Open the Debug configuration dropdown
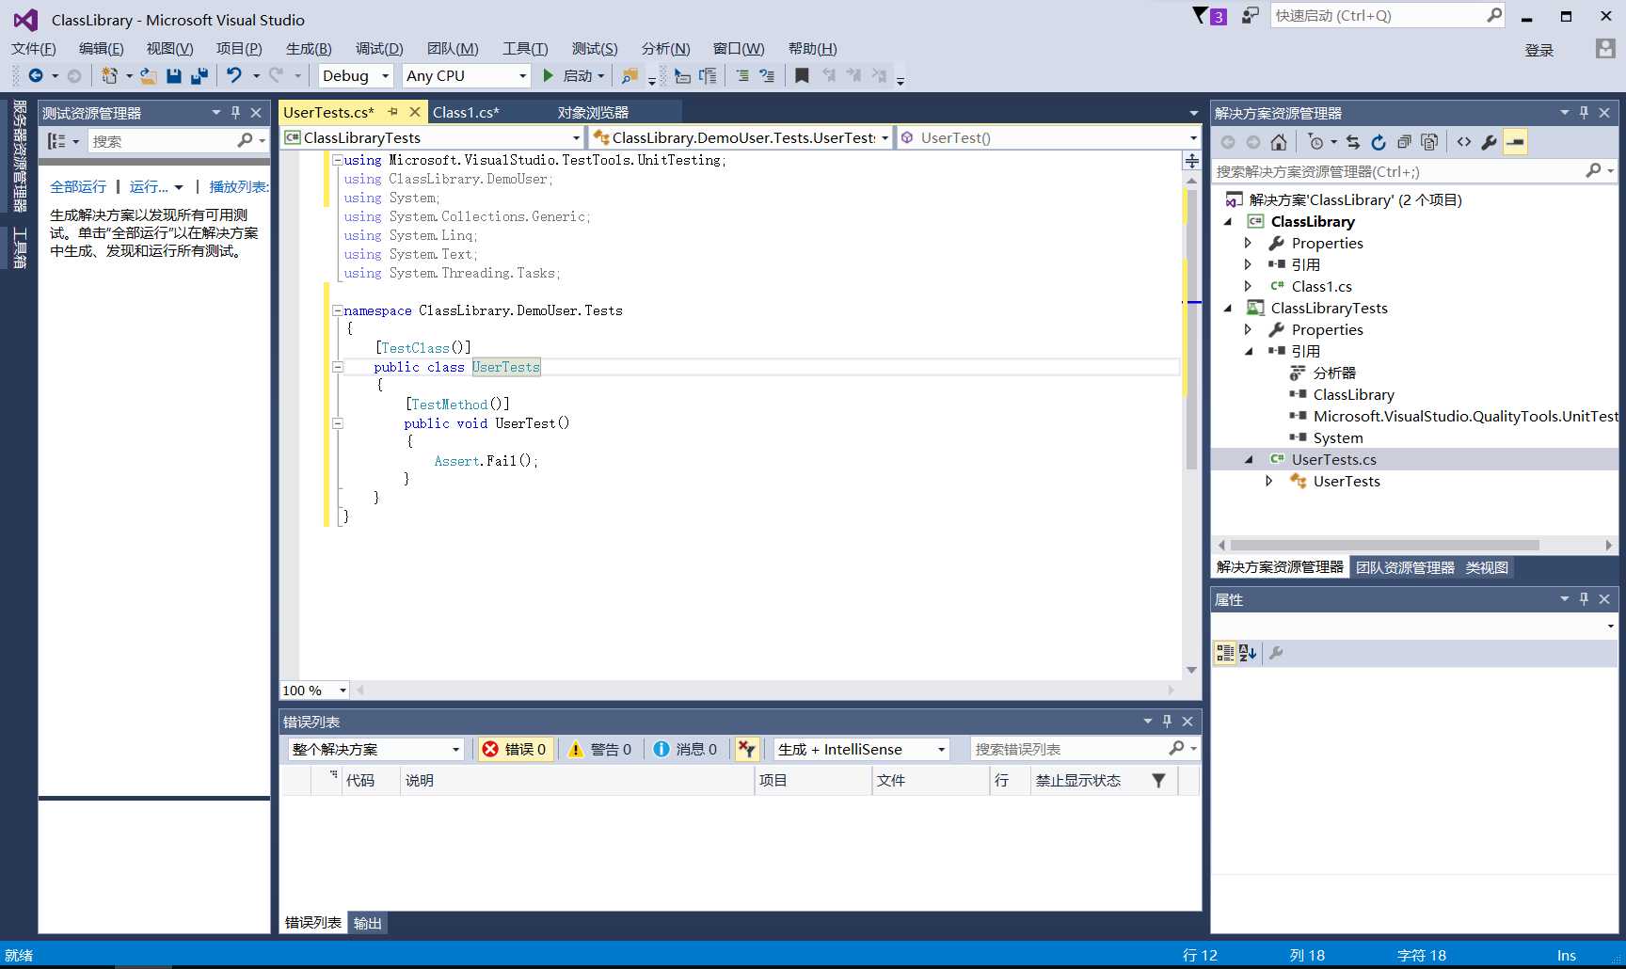1626x969 pixels. [x=356, y=75]
